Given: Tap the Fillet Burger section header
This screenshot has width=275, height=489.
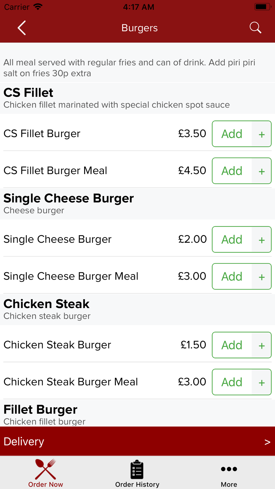Looking at the screenshot, I should (x=40, y=410).
